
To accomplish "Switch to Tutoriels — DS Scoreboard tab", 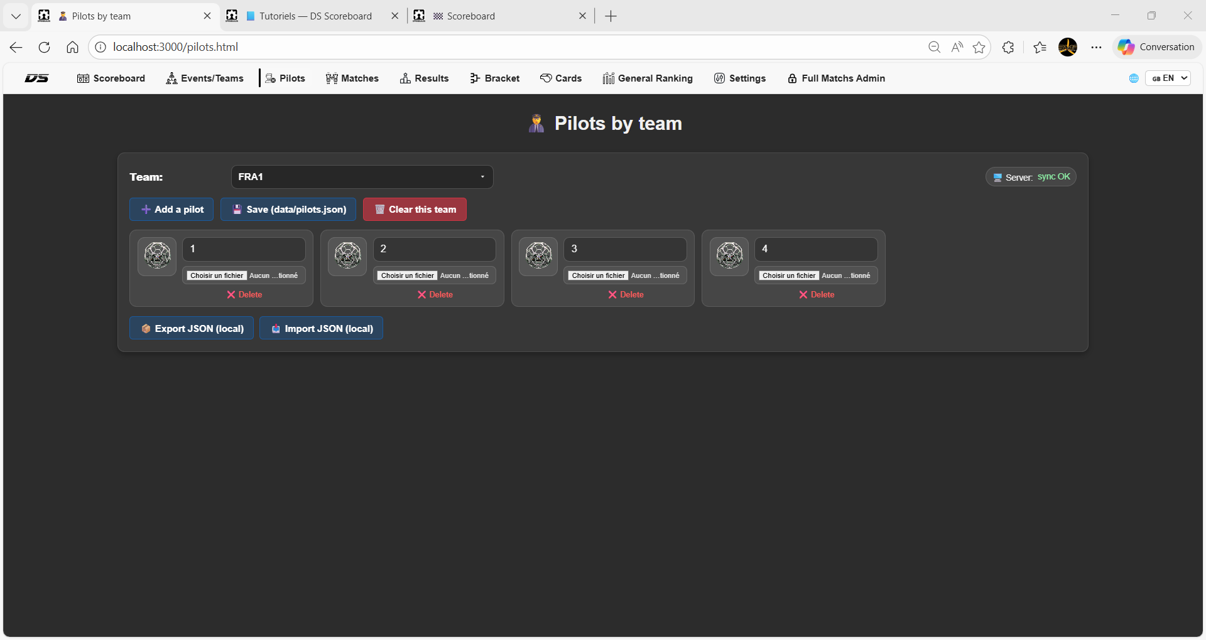I will click(314, 16).
